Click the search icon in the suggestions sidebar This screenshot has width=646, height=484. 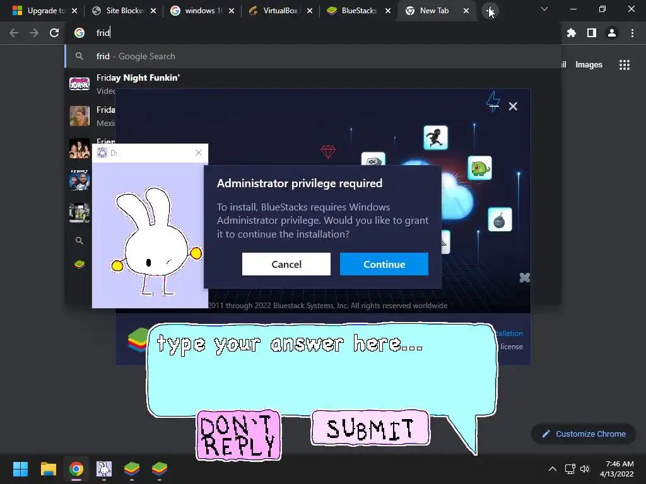pyautogui.click(x=79, y=241)
